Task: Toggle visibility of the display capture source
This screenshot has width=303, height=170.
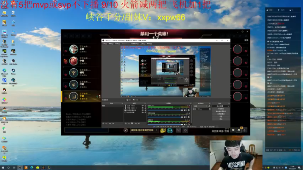Action: (143, 113)
